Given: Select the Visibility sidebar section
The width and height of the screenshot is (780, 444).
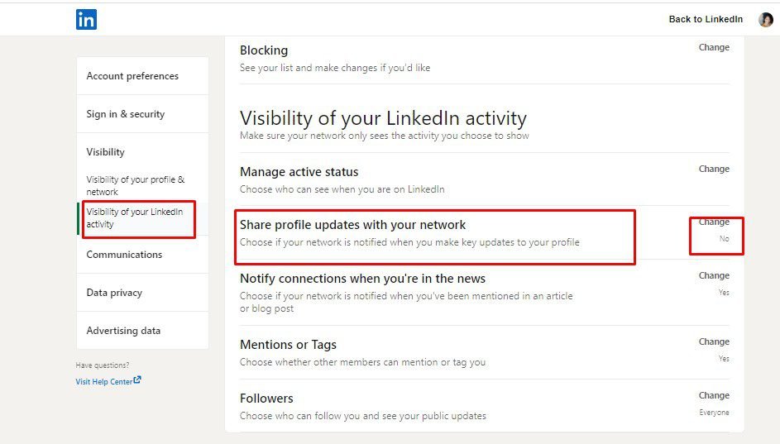Looking at the screenshot, I should click(105, 151).
